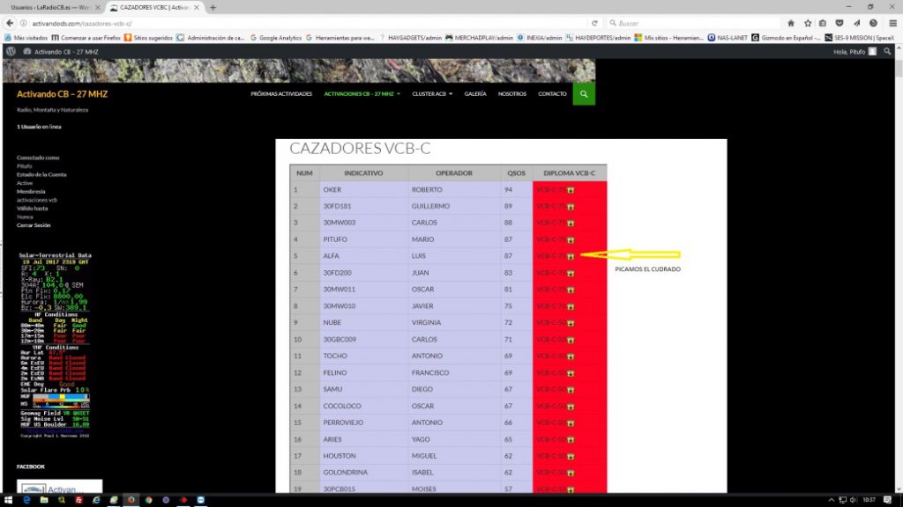Click the Más visitados bookmark
Viewport: 903px width, 507px height.
click(26, 38)
